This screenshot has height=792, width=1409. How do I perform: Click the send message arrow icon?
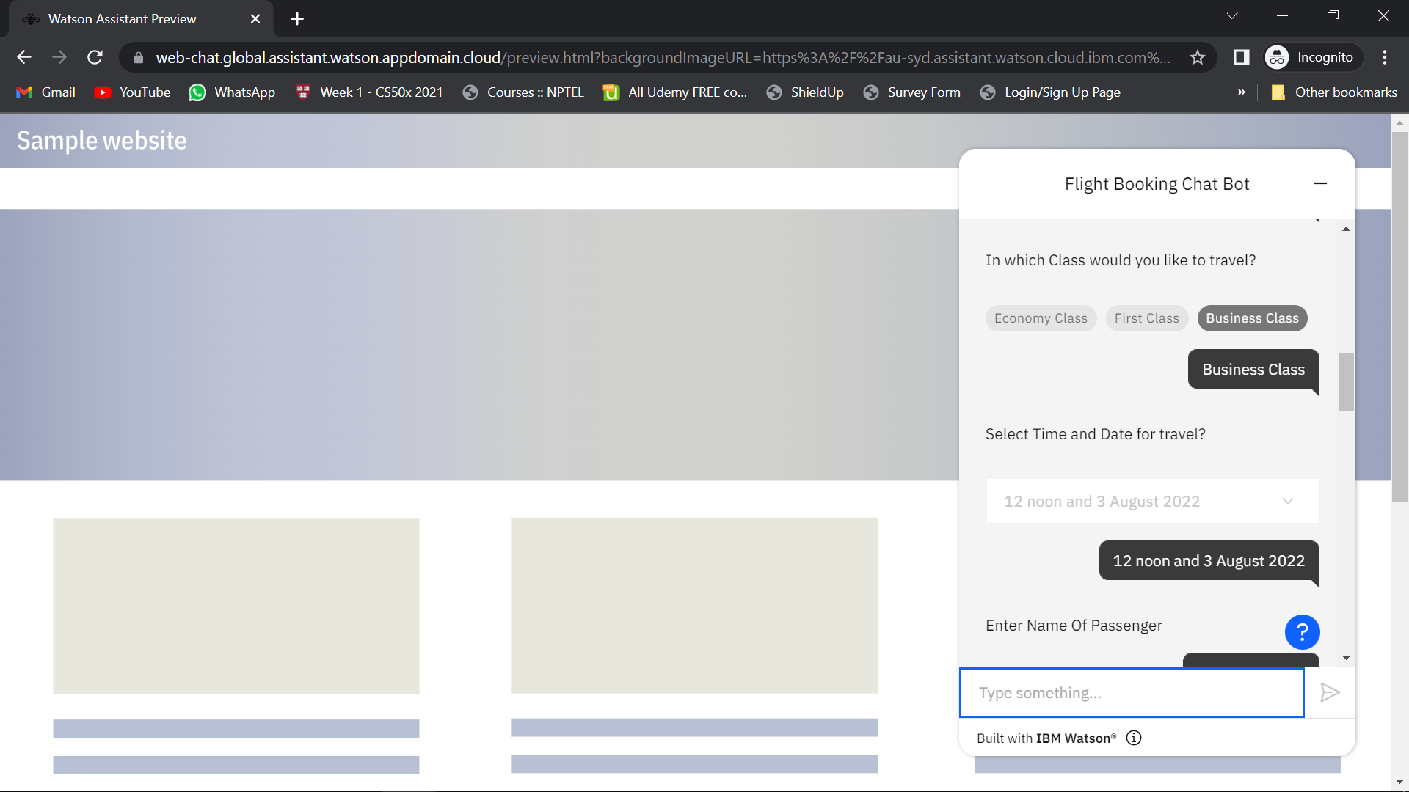point(1330,692)
